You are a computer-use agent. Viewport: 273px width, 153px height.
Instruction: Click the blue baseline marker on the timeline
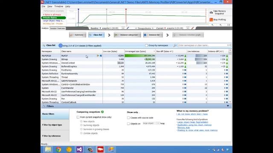click(x=78, y=10)
